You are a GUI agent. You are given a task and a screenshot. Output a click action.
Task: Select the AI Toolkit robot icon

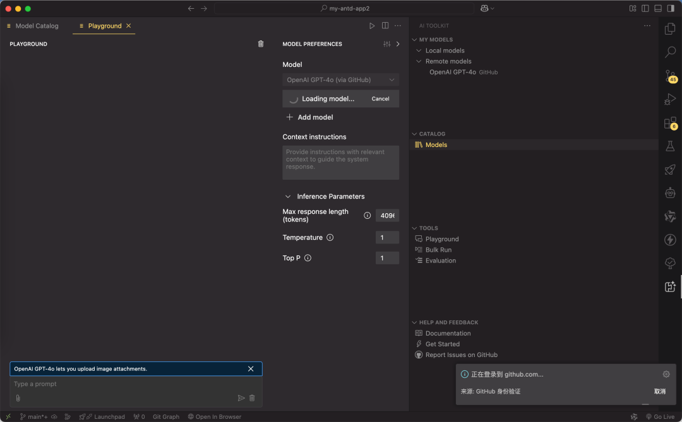tap(670, 193)
